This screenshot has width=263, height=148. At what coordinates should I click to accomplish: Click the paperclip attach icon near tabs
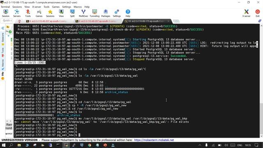[260, 21]
